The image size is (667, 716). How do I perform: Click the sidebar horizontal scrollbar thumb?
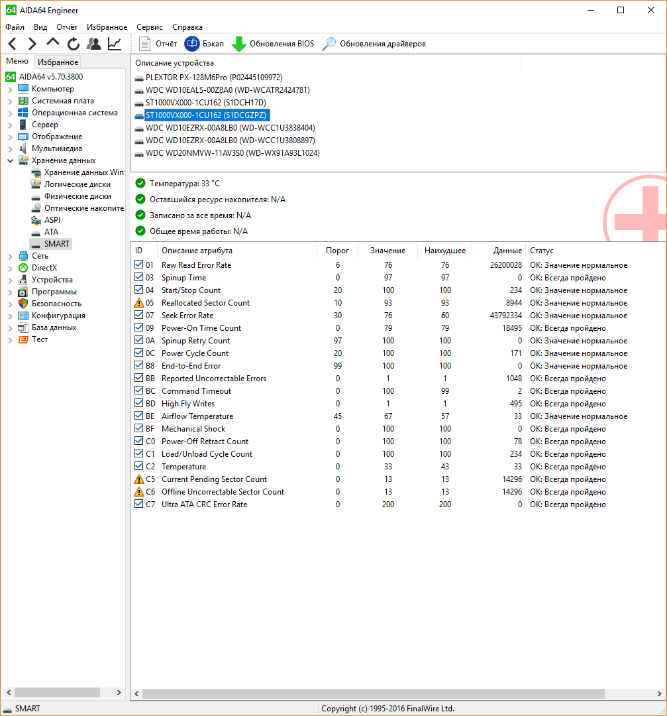pos(57,693)
